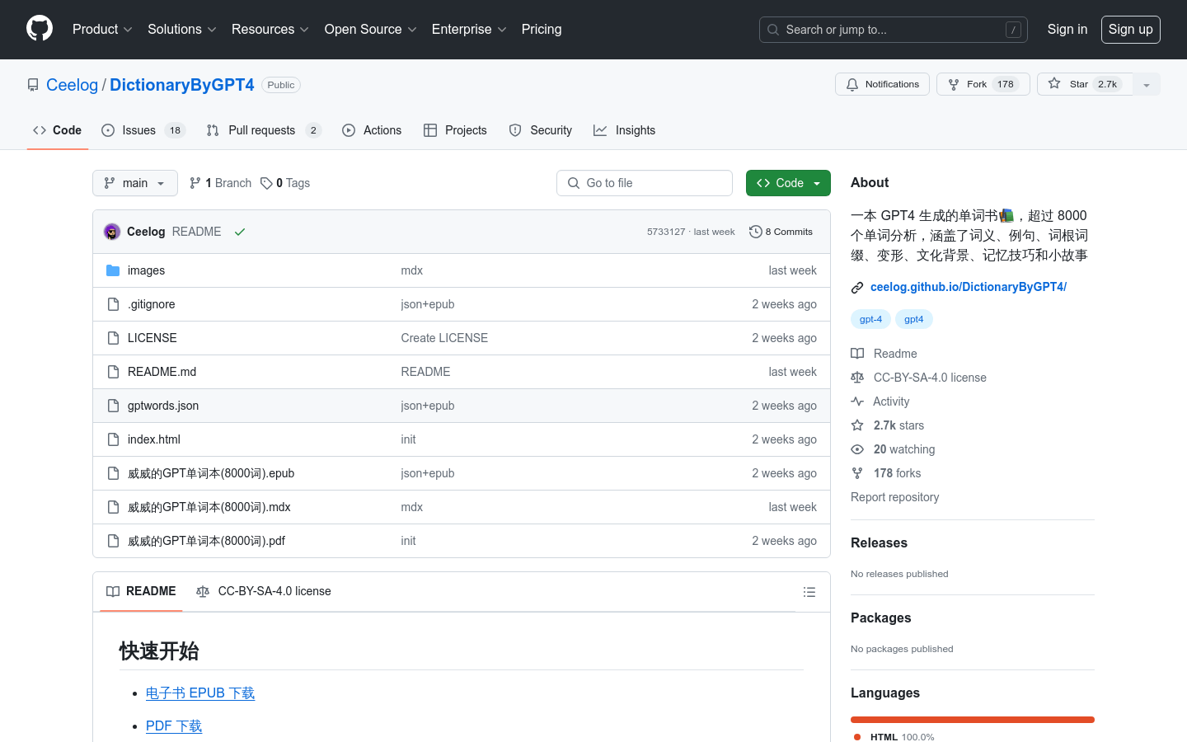Open the PDF 下载 link
The image size is (1187, 742).
(x=174, y=726)
